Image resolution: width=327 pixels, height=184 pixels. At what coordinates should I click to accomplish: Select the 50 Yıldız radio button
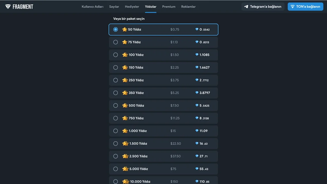point(116,30)
